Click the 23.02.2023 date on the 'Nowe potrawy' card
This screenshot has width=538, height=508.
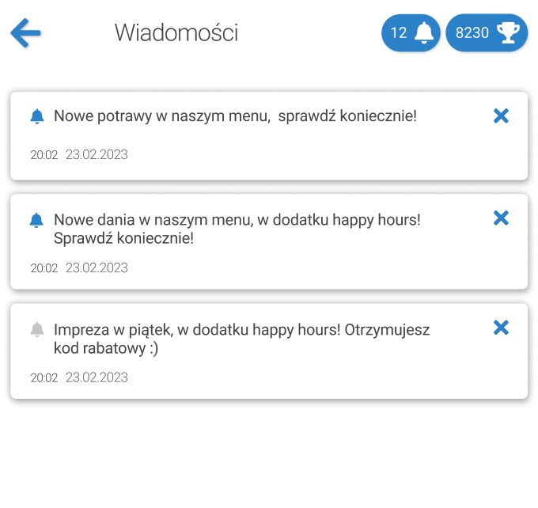tap(97, 155)
